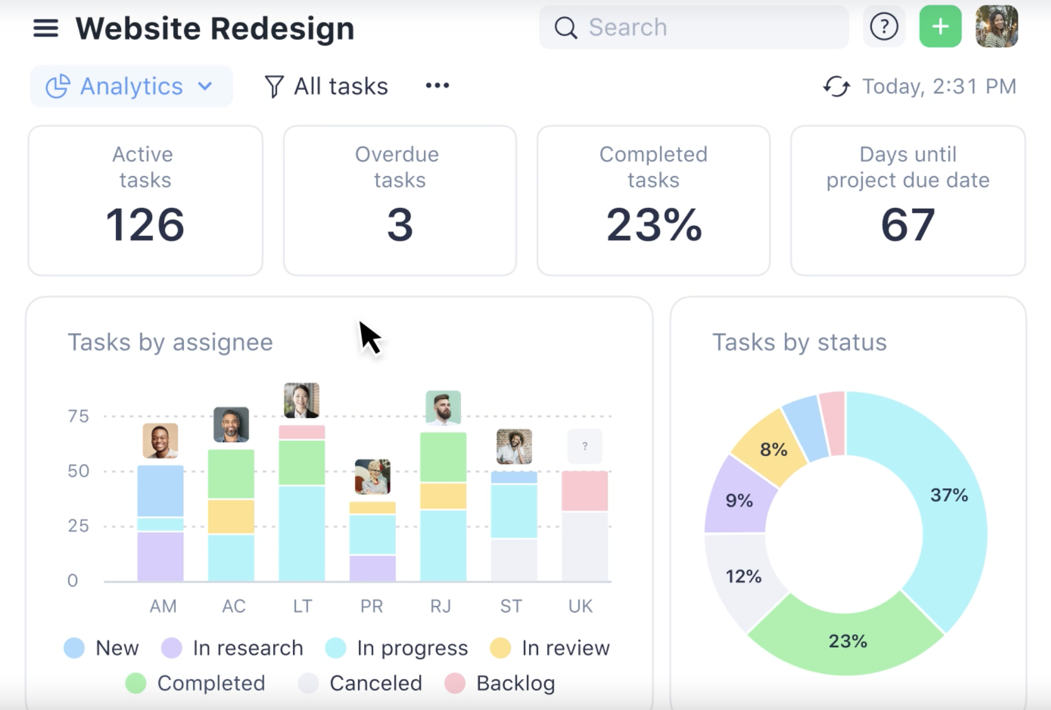Image resolution: width=1051 pixels, height=710 pixels.
Task: Click the help question mark icon
Action: click(x=884, y=27)
